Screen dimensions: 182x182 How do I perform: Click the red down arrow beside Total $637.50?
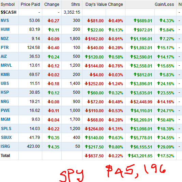tap(86, 156)
